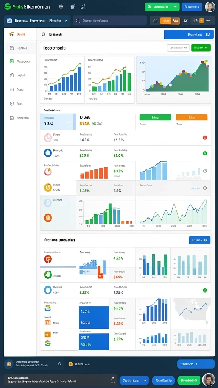Click the light-blue ring icon in lower section

tap(48, 290)
